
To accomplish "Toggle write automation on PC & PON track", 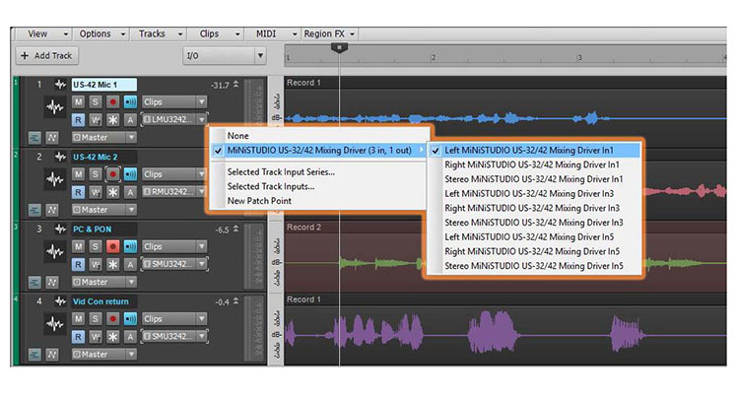I will [96, 264].
